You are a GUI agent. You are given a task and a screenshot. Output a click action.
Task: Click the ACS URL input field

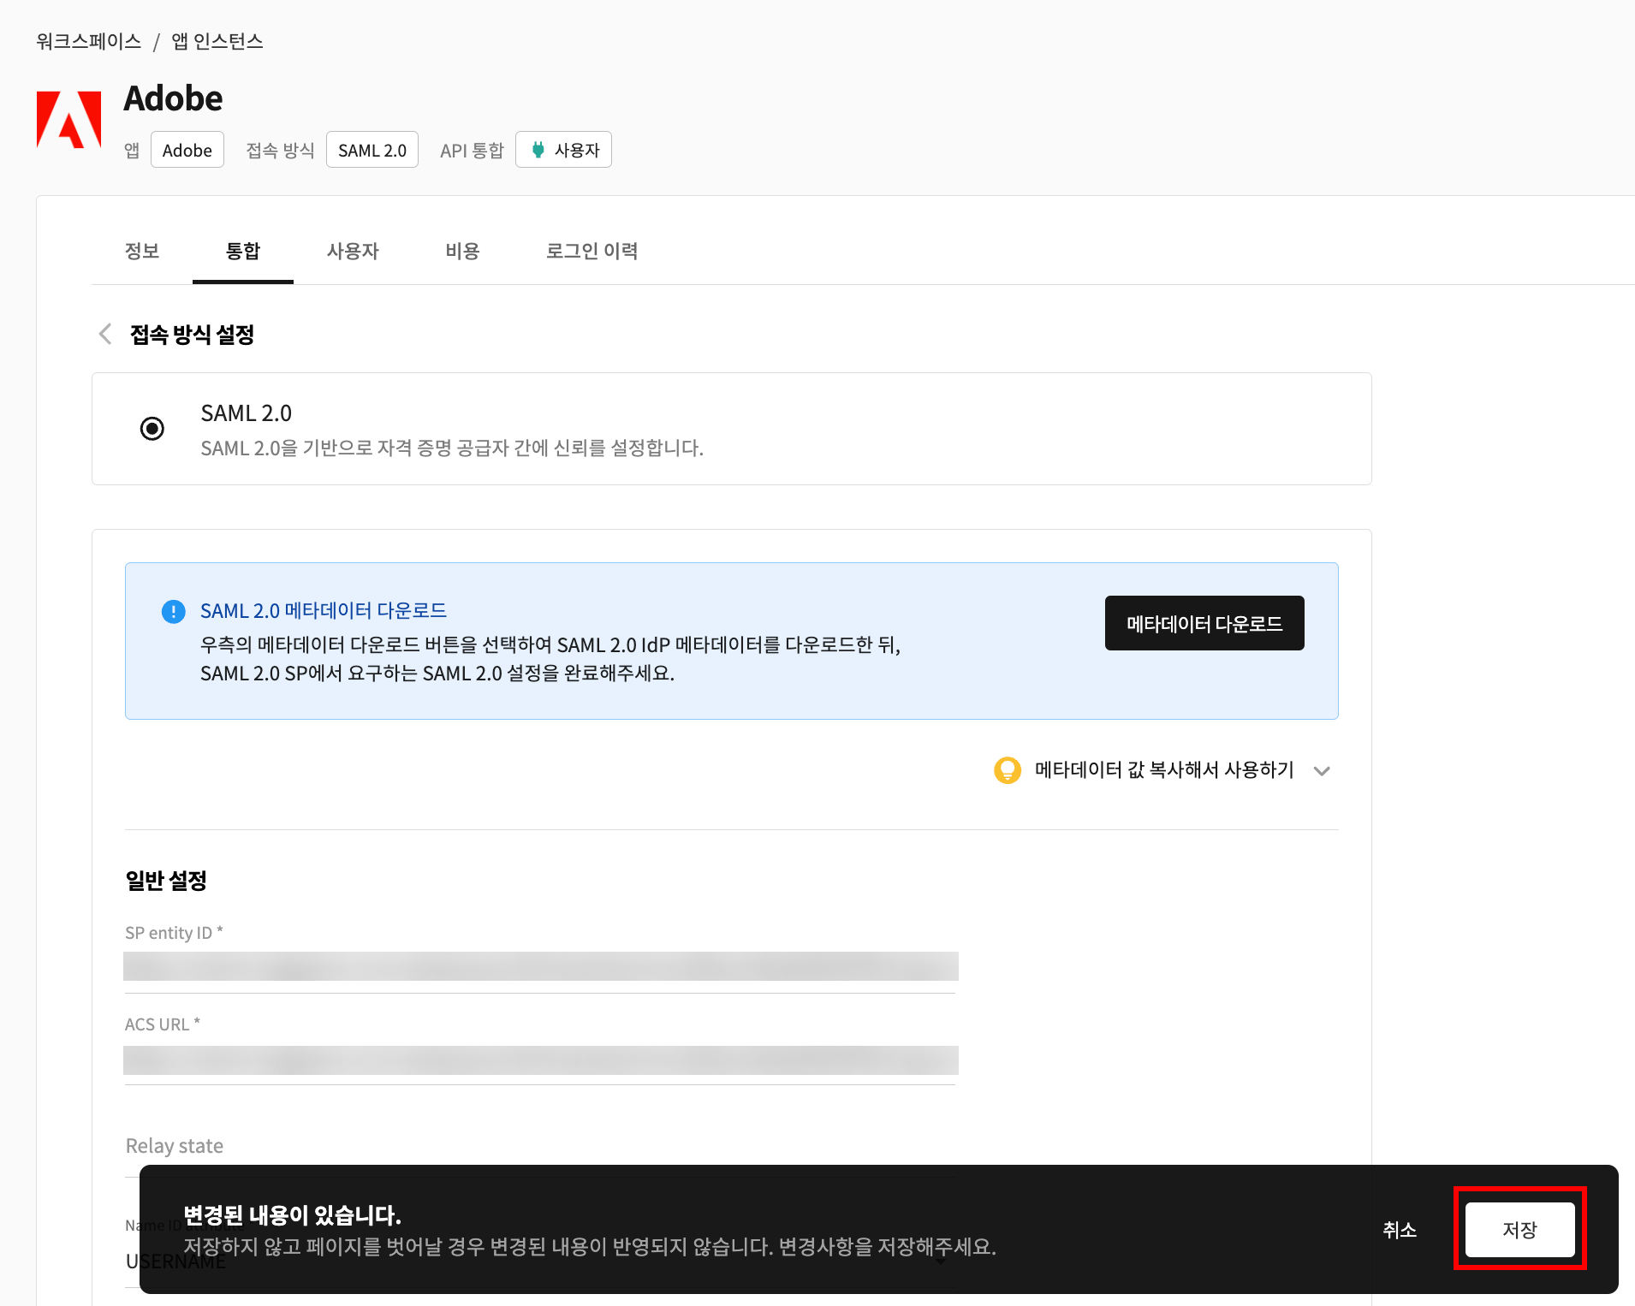coord(541,1060)
